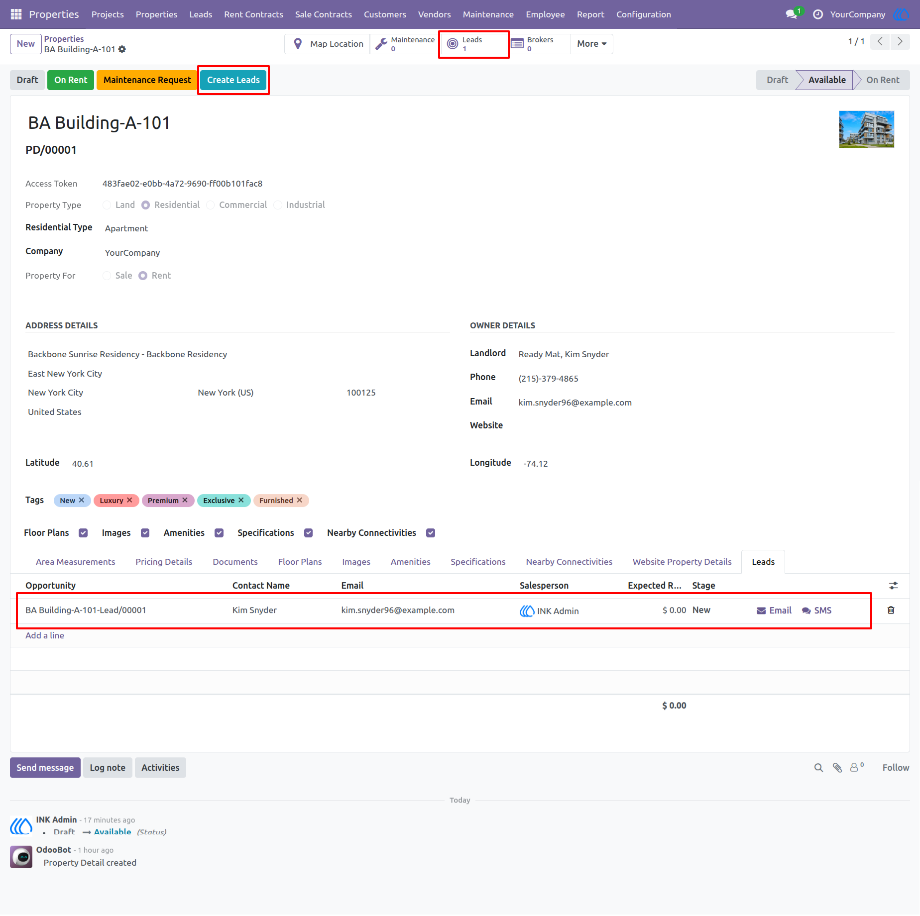The height and width of the screenshot is (916, 920).
Task: Toggle the Amenities checkbox
Action: click(x=219, y=533)
